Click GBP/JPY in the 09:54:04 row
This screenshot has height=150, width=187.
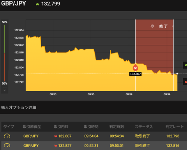31,136
